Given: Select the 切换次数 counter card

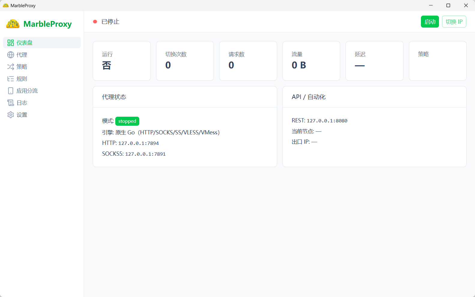Looking at the screenshot, I should coord(185,61).
